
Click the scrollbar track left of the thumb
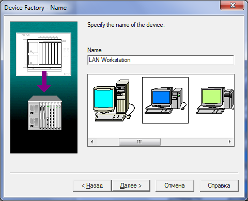(107, 142)
